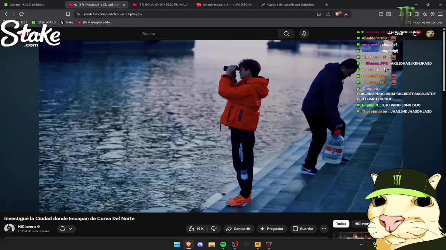The height and width of the screenshot is (250, 446).
Task: Click the Guardar button
Action: (x=303, y=229)
